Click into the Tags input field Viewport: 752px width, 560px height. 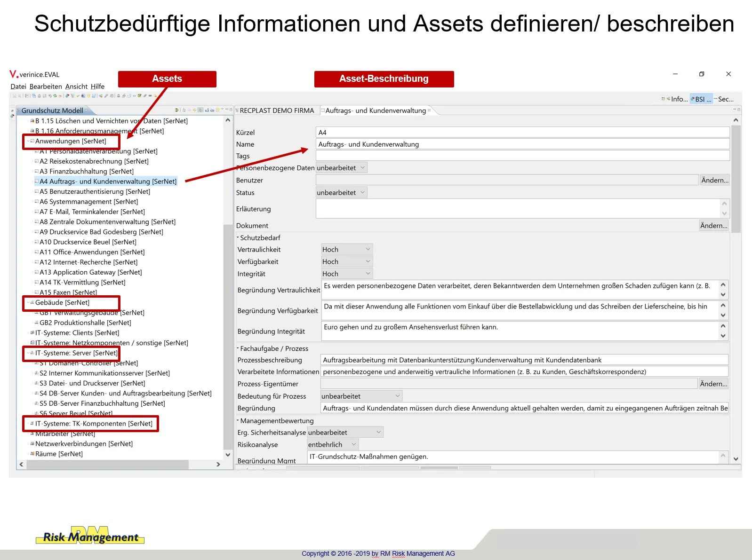point(522,156)
